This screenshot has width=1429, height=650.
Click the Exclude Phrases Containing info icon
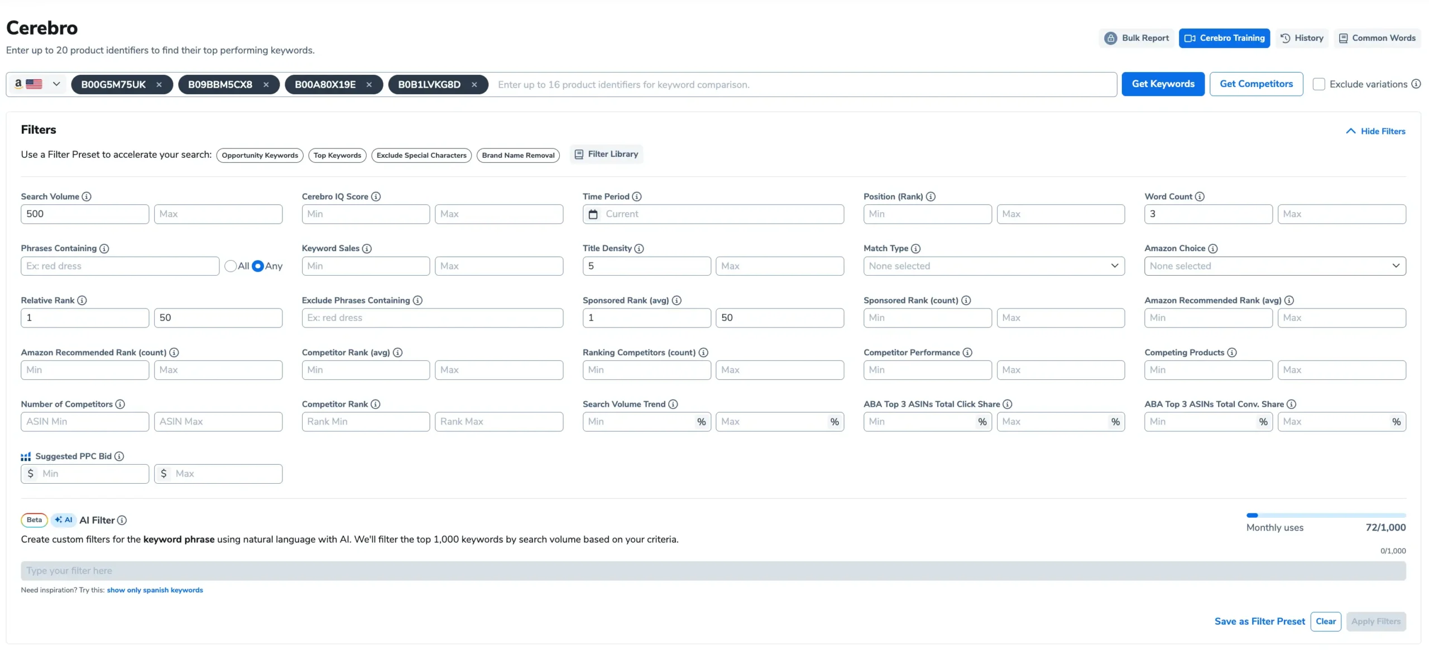click(418, 301)
